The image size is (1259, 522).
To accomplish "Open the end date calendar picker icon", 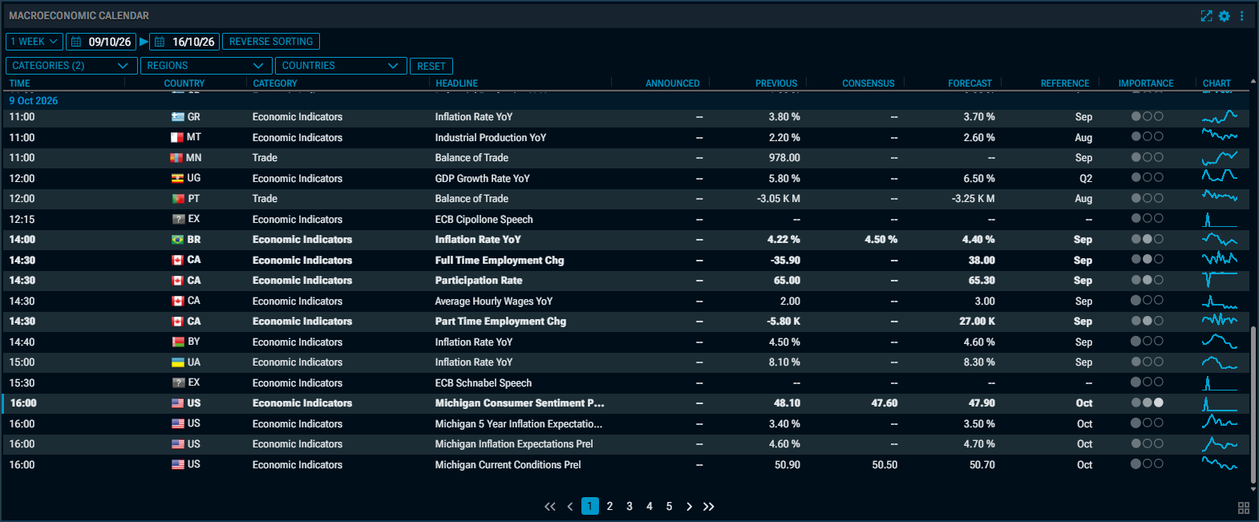I will 160,42.
